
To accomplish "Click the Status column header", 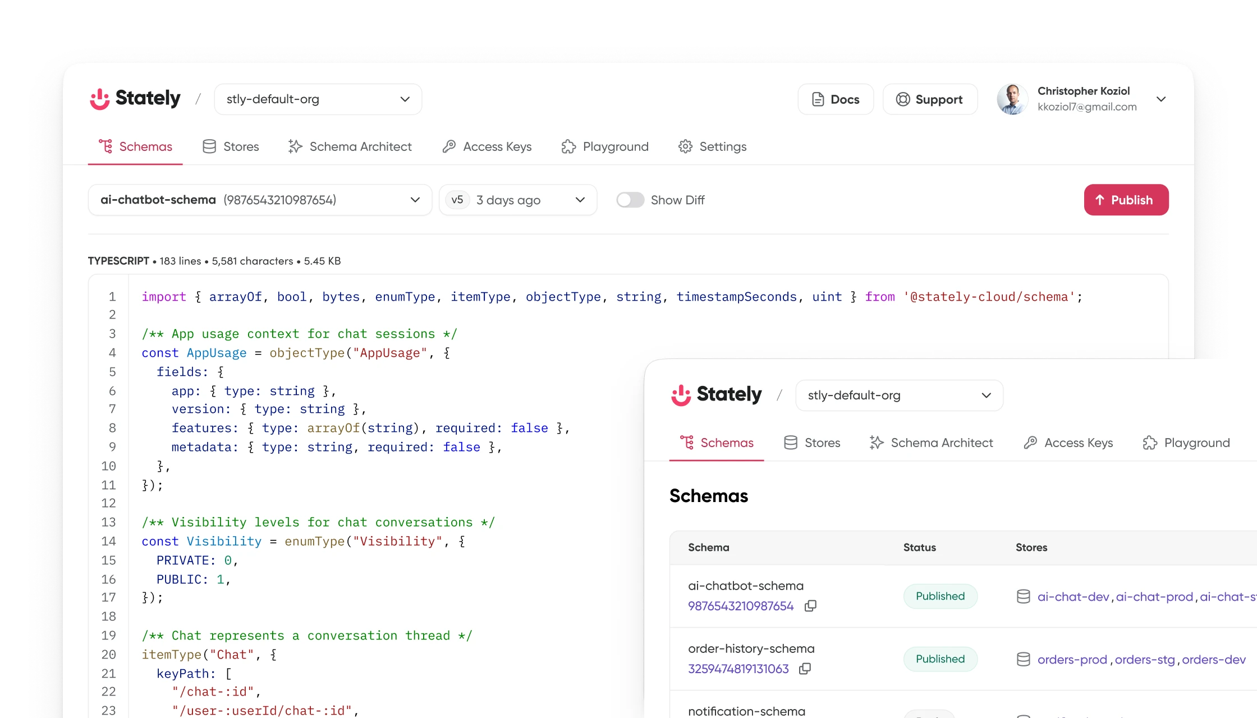I will (x=920, y=547).
